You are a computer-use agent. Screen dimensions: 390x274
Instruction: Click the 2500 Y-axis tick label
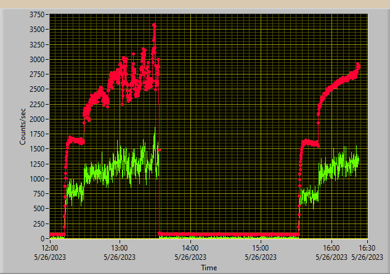click(37, 89)
